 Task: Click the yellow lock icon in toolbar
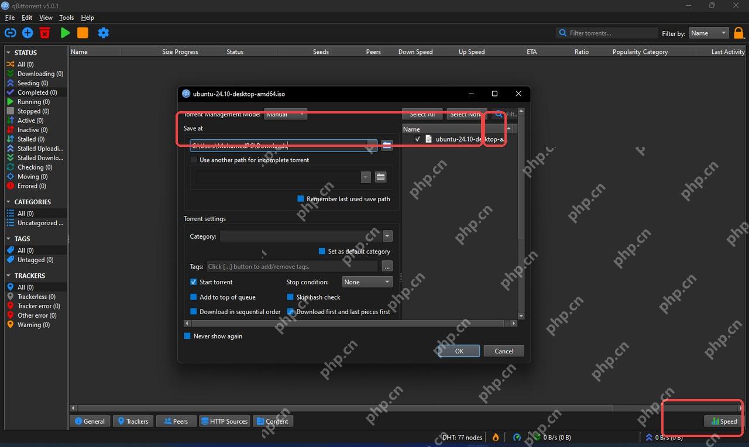pyautogui.click(x=738, y=33)
